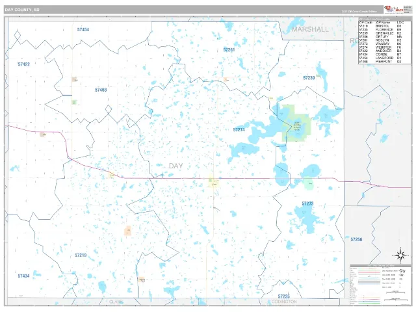The image size is (416, 312).
Task: Click the large DAY county name label
Action: click(x=175, y=166)
